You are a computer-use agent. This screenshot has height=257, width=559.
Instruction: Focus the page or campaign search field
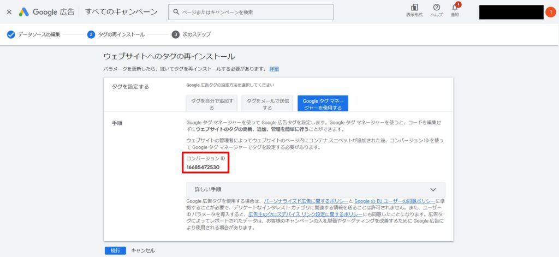click(x=251, y=12)
